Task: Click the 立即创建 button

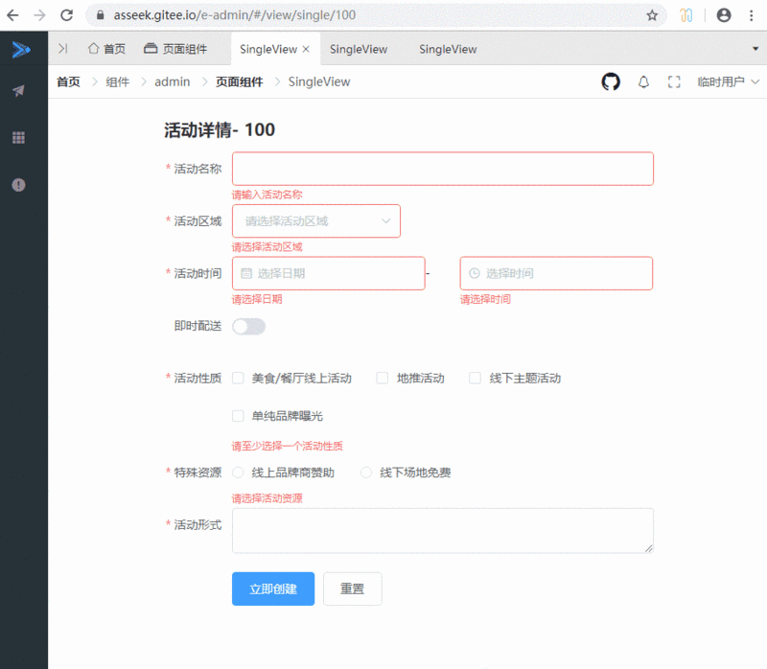Action: 273,588
